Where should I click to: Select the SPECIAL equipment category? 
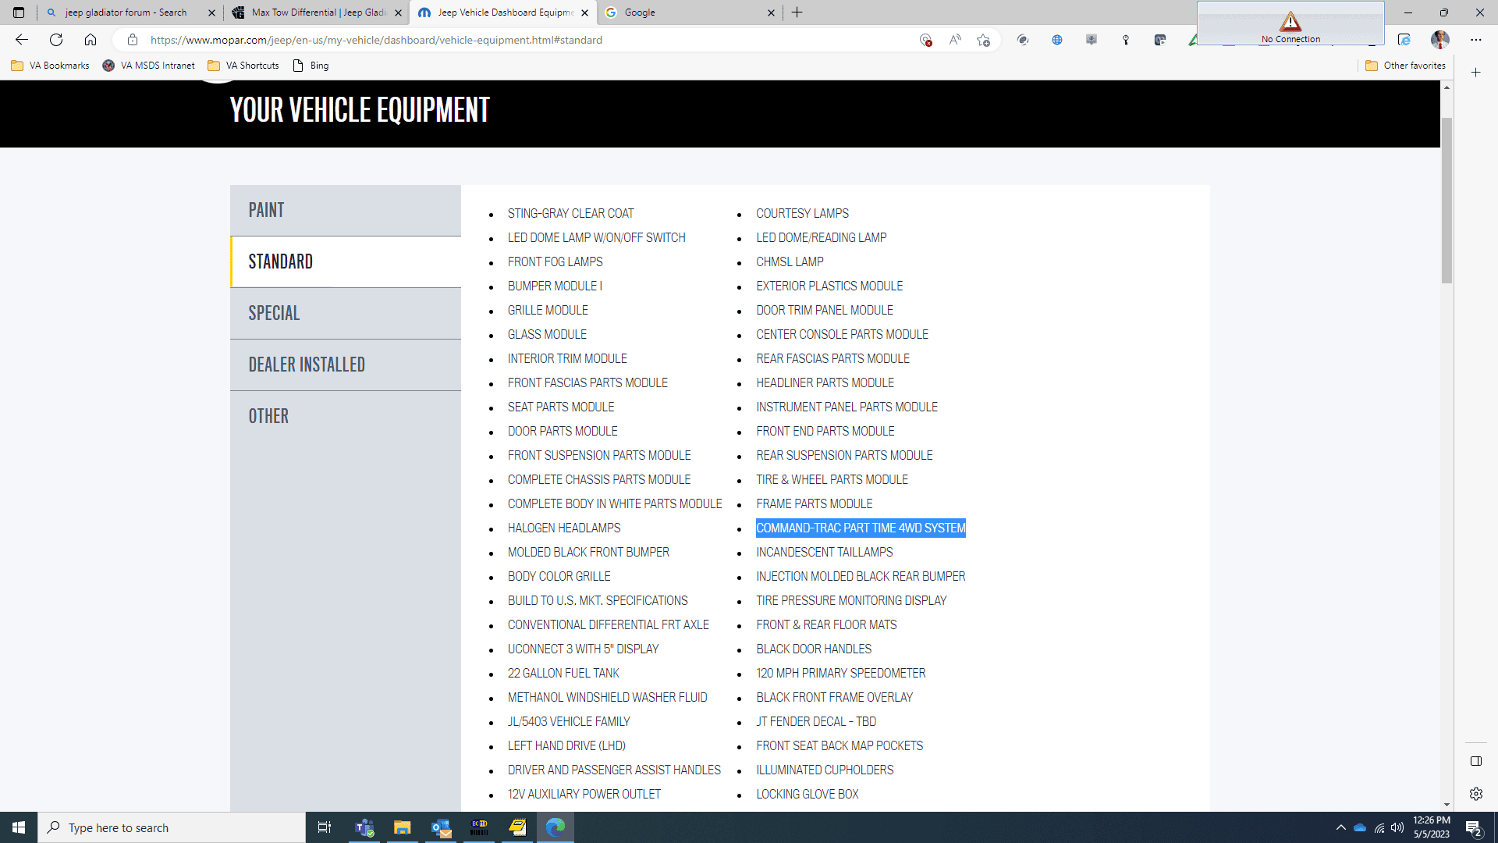click(346, 313)
